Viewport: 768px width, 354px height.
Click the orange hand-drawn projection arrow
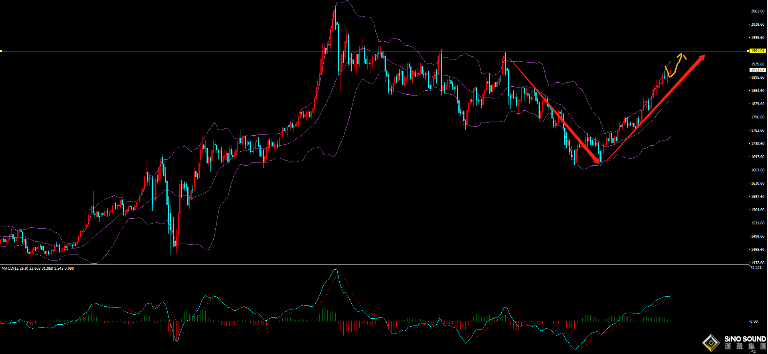(675, 65)
